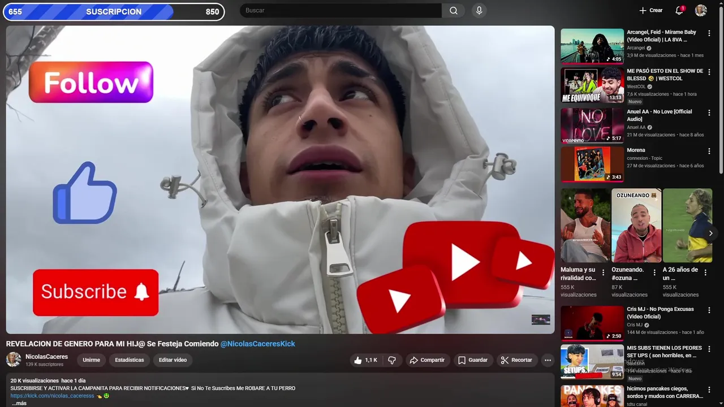Click the Recortar clip button
This screenshot has width=724, height=407.
pyautogui.click(x=516, y=360)
